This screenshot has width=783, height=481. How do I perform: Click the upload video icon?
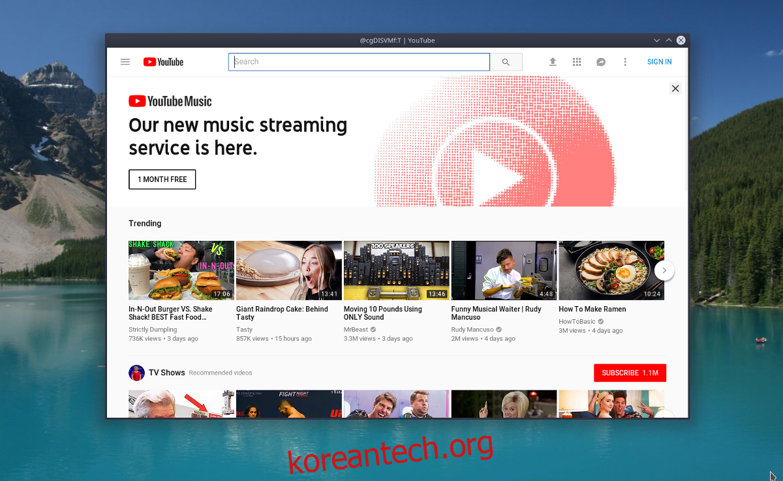[x=553, y=62]
